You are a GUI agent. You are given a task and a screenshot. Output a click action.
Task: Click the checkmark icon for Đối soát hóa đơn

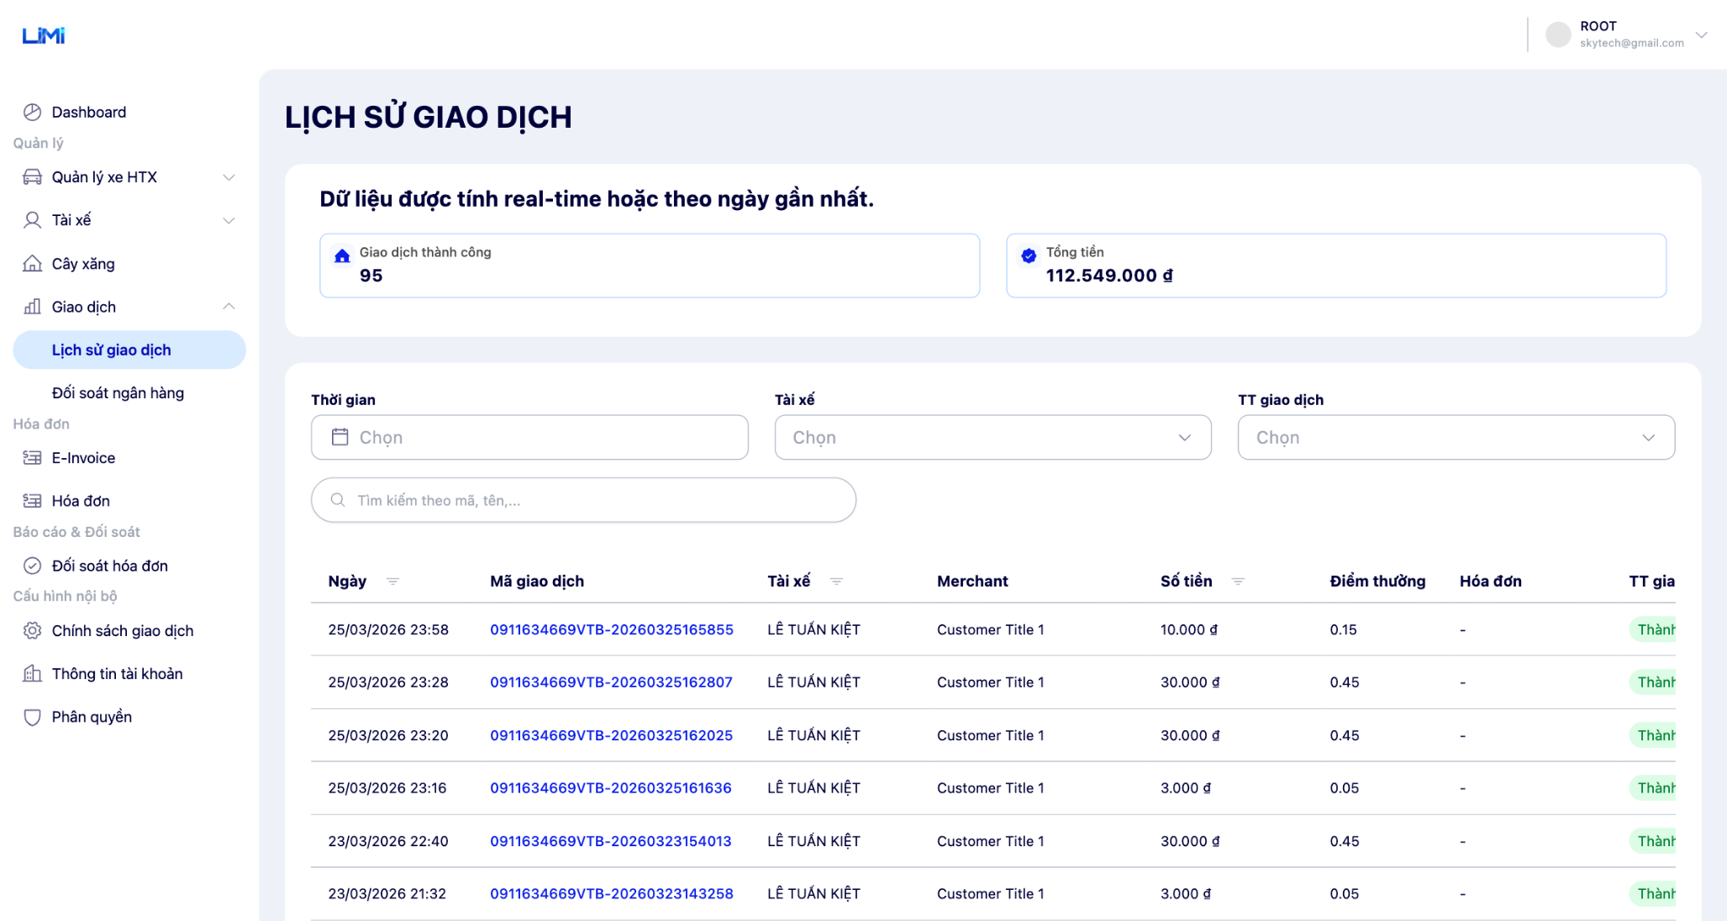[32, 566]
